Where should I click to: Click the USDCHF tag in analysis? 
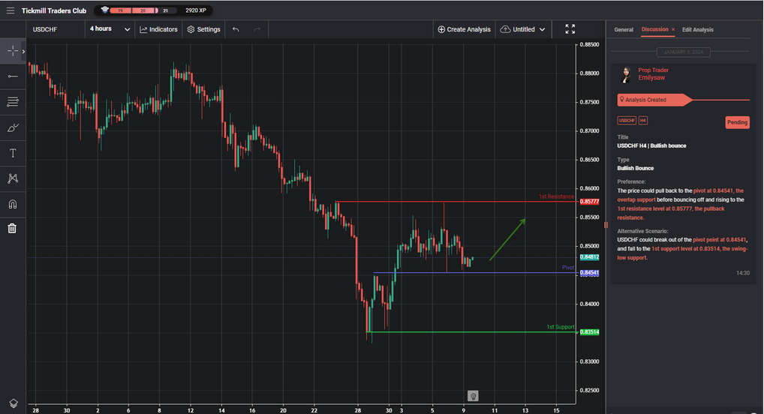627,120
